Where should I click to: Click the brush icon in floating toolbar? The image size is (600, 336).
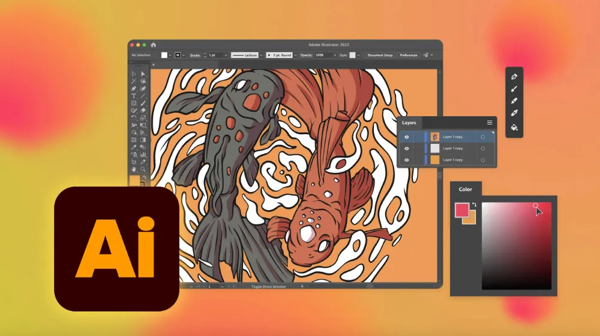(x=514, y=89)
